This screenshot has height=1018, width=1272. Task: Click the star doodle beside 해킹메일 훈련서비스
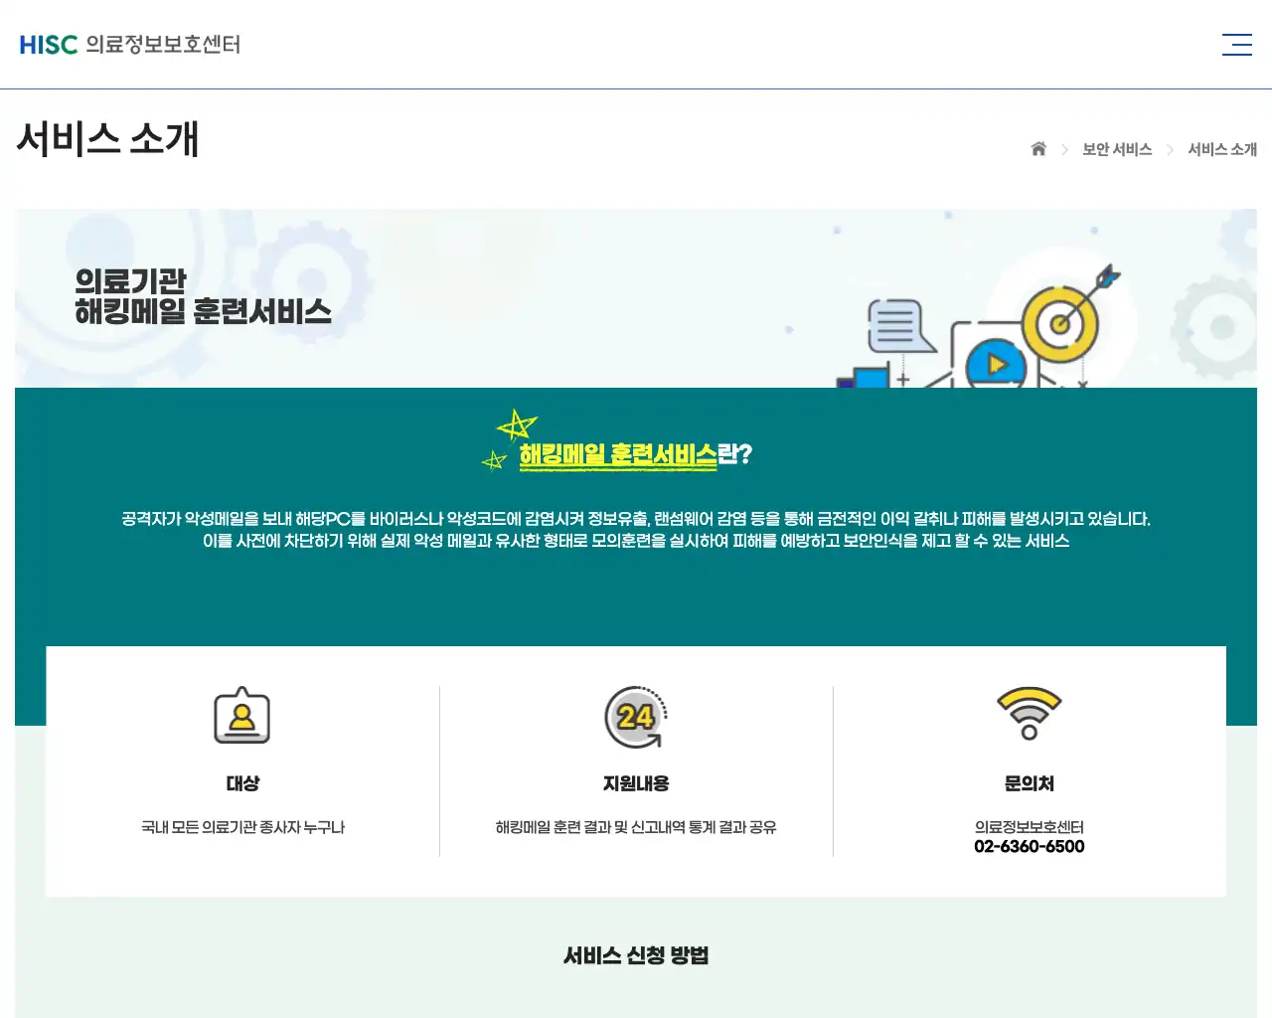pos(516,425)
